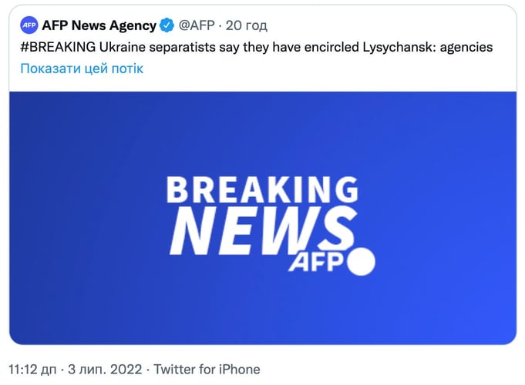Viewport: 525px width, 385px height.
Task: Click the AFP logo inside the image
Action: point(316,262)
